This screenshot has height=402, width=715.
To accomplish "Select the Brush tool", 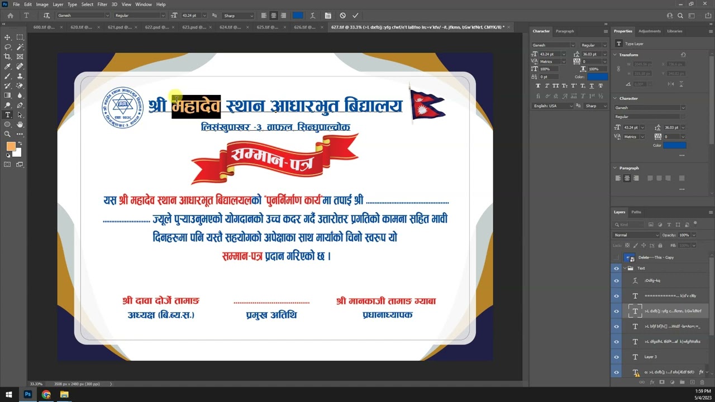I will tap(8, 76).
